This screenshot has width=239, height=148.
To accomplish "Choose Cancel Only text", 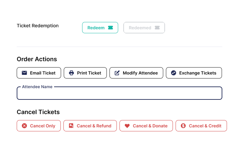I will pyautogui.click(x=43, y=126).
